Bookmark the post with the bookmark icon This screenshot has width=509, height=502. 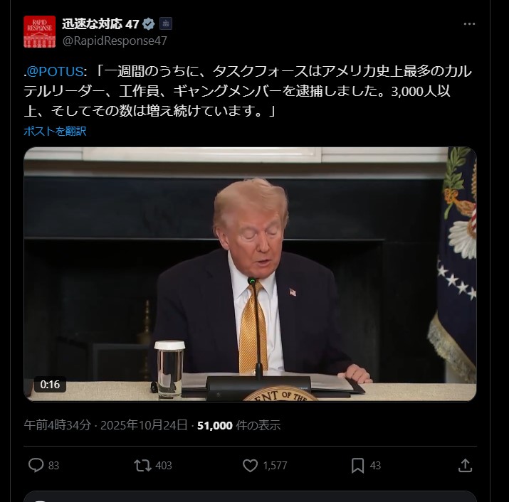[358, 465]
